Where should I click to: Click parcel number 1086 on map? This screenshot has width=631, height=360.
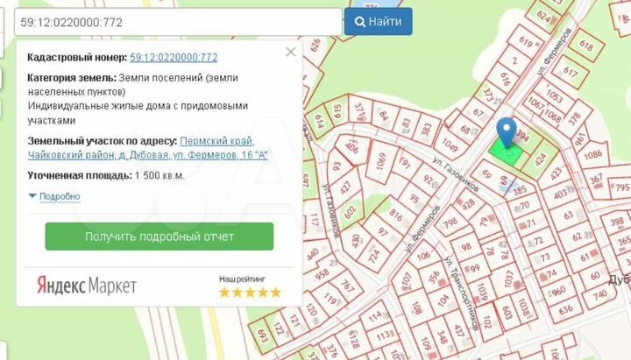[592, 154]
